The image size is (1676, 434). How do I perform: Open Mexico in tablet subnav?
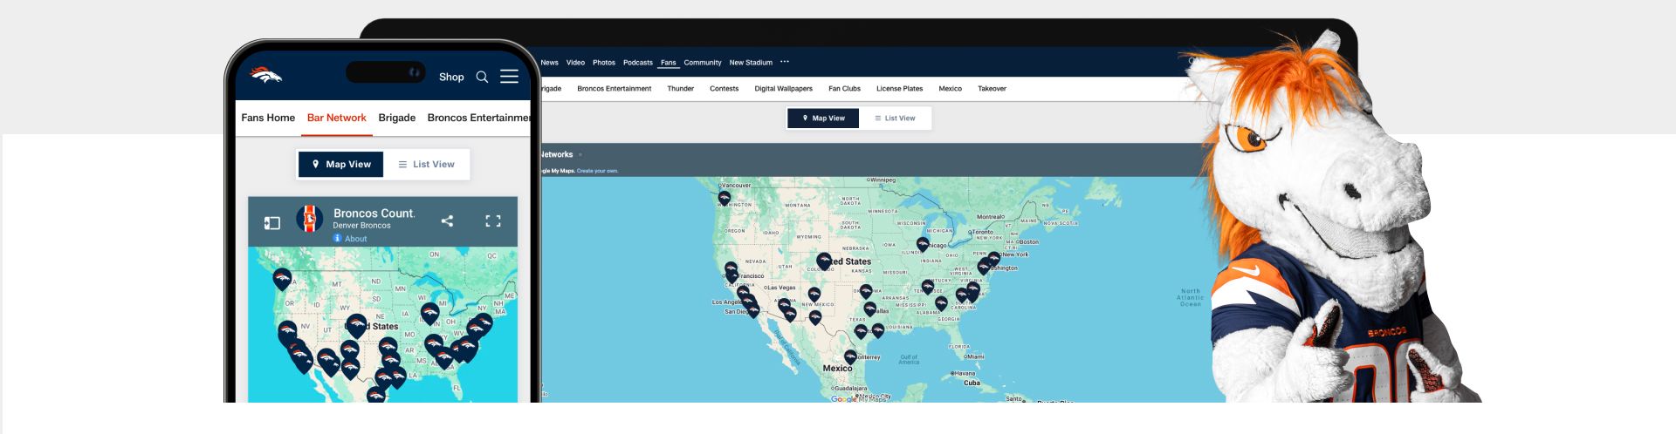click(x=951, y=89)
